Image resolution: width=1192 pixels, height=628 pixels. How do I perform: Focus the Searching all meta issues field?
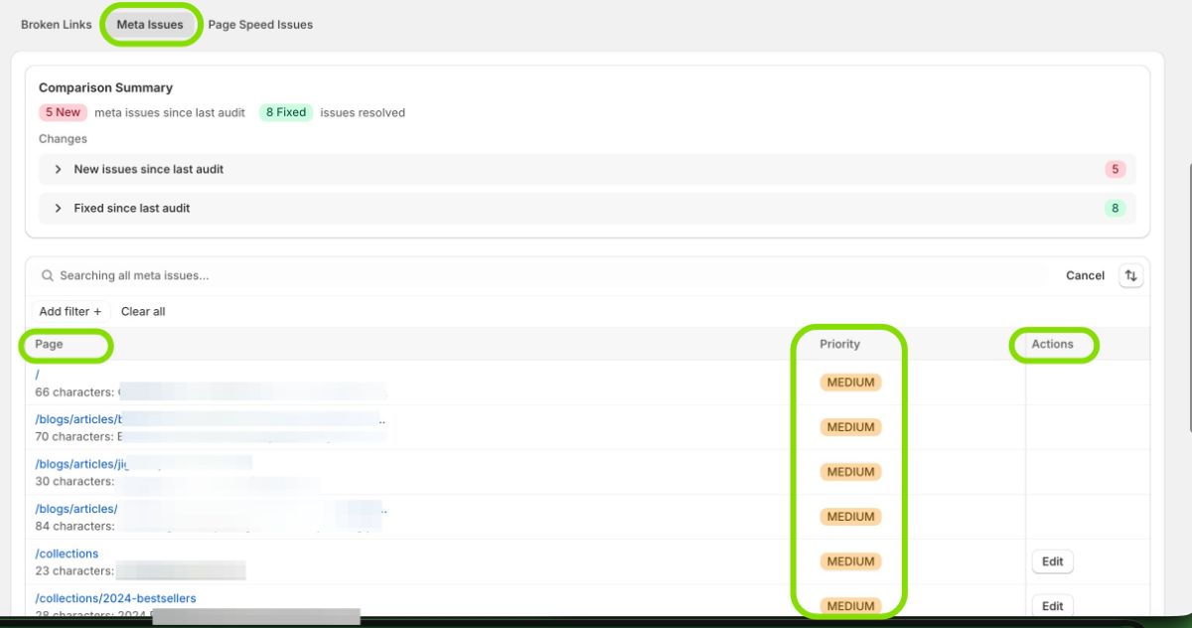point(497,275)
